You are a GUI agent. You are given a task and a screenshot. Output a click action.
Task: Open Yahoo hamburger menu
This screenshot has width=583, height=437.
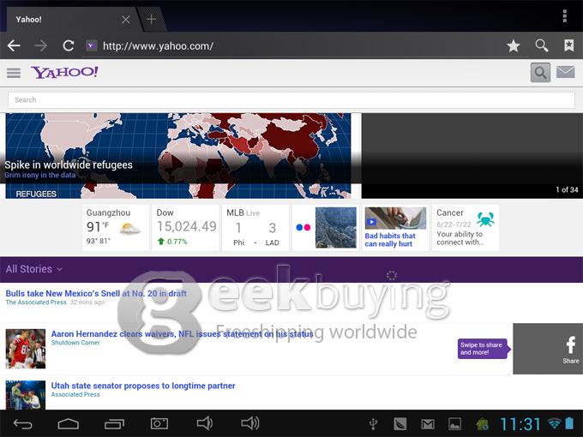[x=14, y=73]
